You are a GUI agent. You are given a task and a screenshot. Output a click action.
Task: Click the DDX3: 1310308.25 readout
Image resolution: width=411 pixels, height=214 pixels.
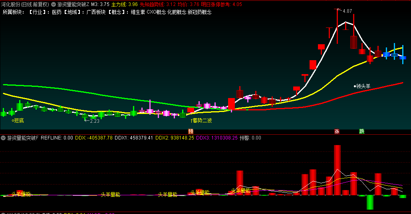217,138
